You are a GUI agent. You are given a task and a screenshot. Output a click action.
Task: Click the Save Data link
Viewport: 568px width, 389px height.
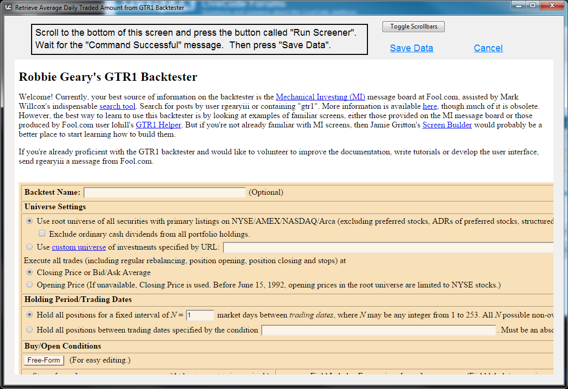click(x=411, y=48)
